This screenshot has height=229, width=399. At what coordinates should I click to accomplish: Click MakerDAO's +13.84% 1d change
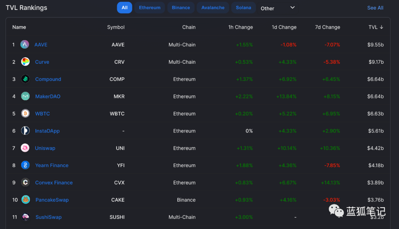pyautogui.click(x=286, y=97)
